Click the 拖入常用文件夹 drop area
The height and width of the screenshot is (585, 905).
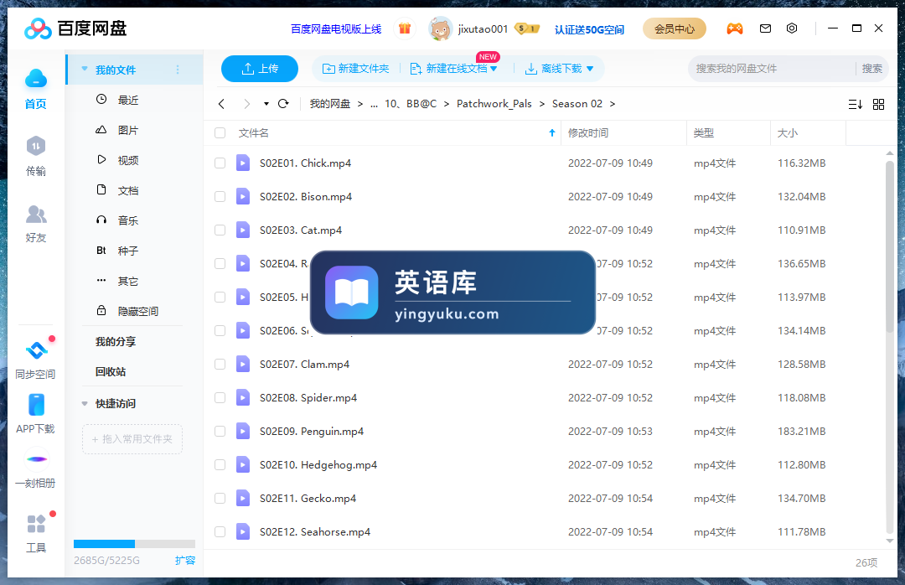[132, 439]
